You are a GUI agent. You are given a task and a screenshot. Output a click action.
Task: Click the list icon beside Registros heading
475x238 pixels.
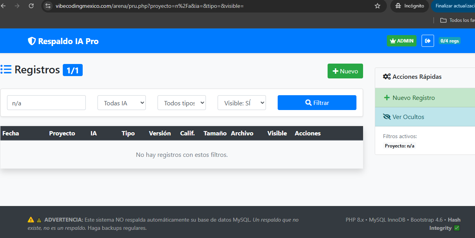[x=6, y=70]
